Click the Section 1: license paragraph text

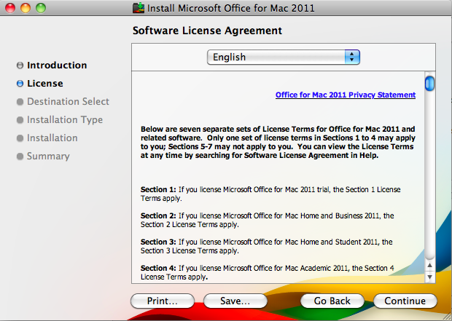(x=270, y=194)
